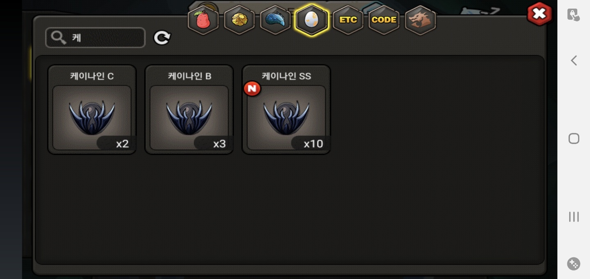Tap the Android back arrow
This screenshot has height=279, width=590.
(x=574, y=61)
